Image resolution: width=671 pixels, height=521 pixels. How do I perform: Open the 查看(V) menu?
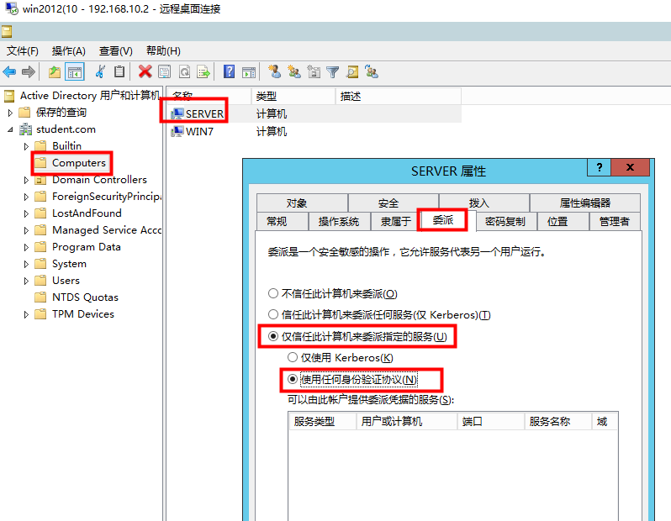115,51
